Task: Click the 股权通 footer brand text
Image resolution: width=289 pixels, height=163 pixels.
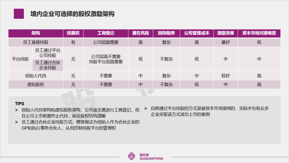Action: click(144, 155)
